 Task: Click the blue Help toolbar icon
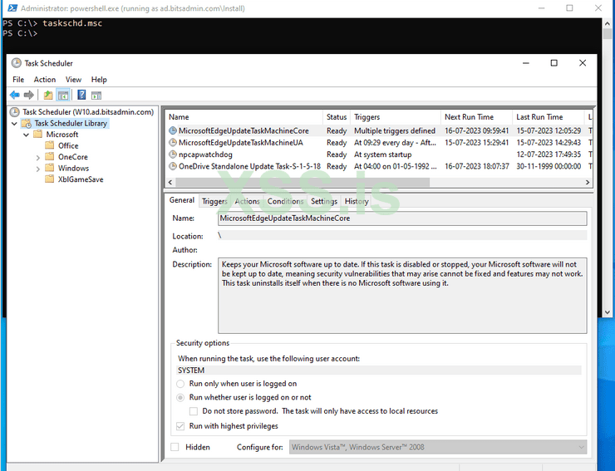pyautogui.click(x=81, y=95)
